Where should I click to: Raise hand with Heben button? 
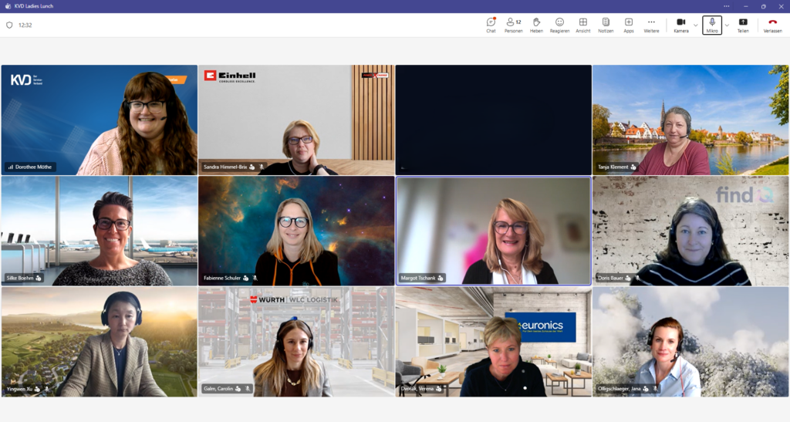point(536,25)
